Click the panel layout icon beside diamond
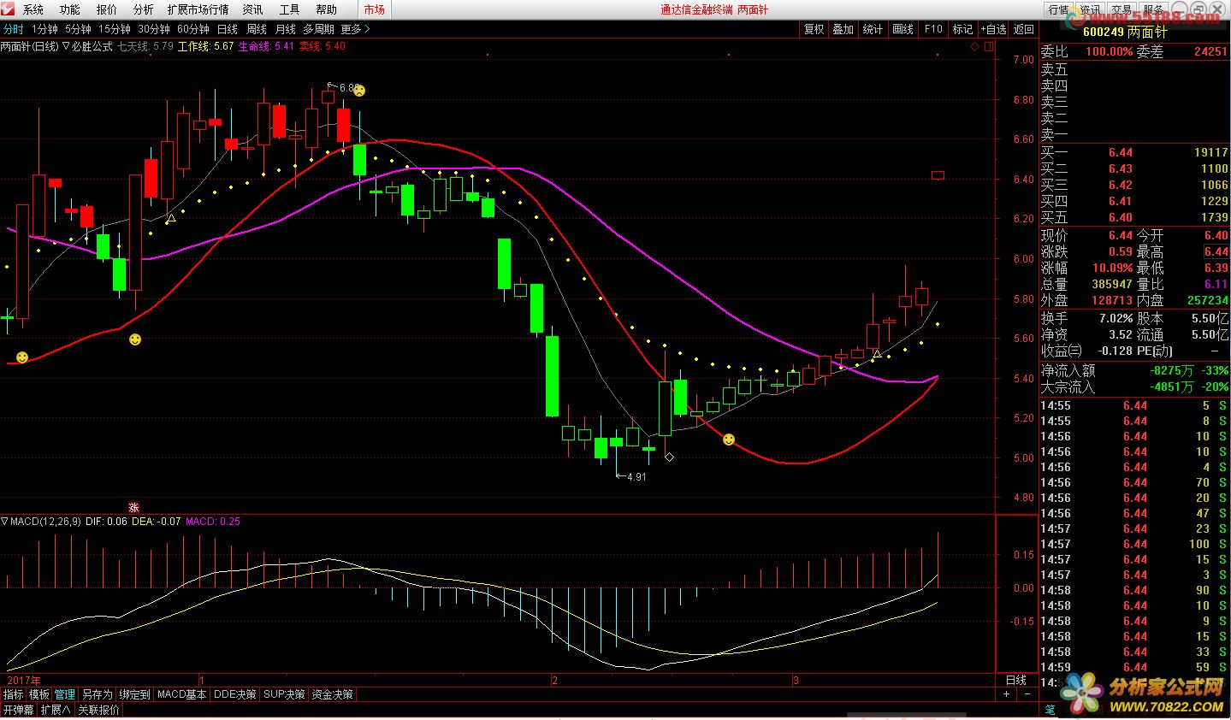 point(990,47)
